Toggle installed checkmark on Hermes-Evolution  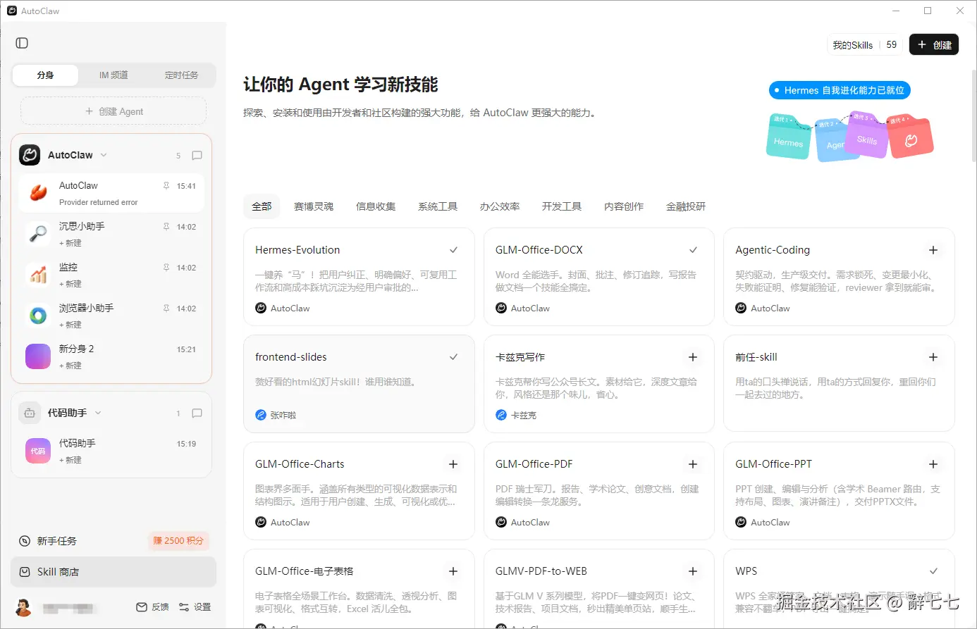pos(453,250)
